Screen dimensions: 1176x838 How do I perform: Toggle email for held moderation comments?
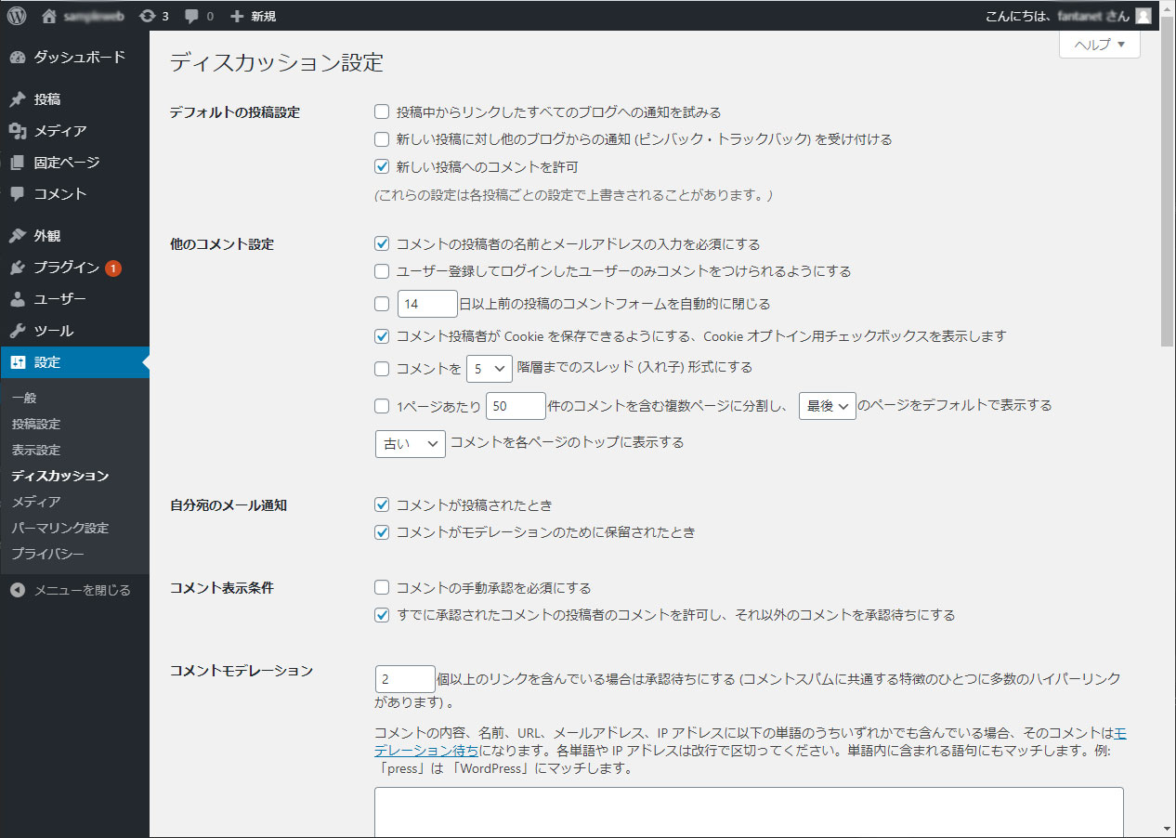pos(381,532)
